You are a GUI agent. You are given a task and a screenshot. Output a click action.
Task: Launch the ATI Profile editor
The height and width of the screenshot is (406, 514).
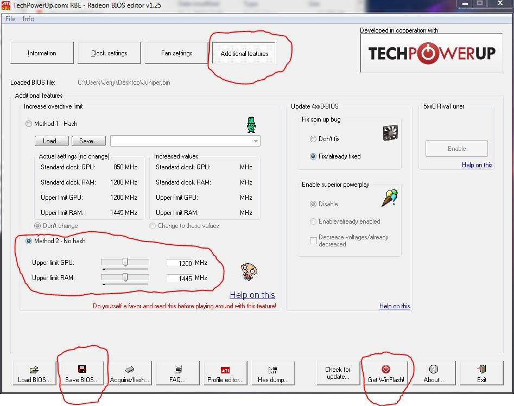pos(225,373)
